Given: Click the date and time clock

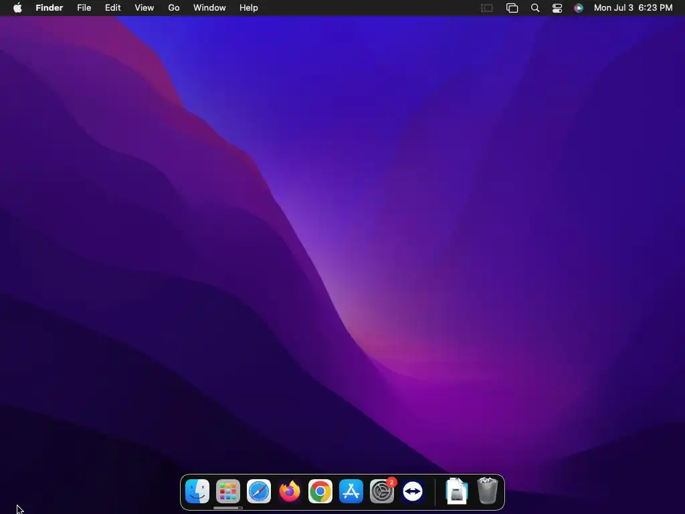Looking at the screenshot, I should coord(633,8).
